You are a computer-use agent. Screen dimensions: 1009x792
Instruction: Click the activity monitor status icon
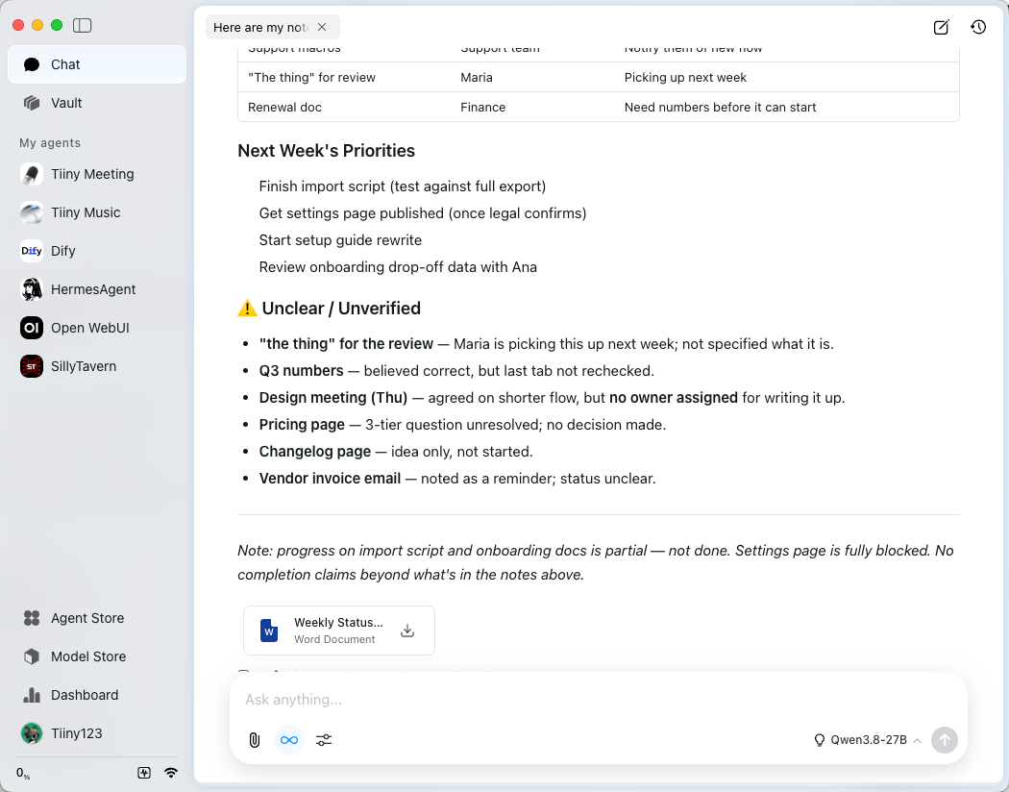144,773
